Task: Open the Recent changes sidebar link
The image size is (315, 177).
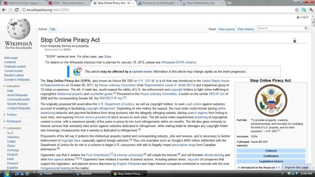Action: [x=18, y=104]
